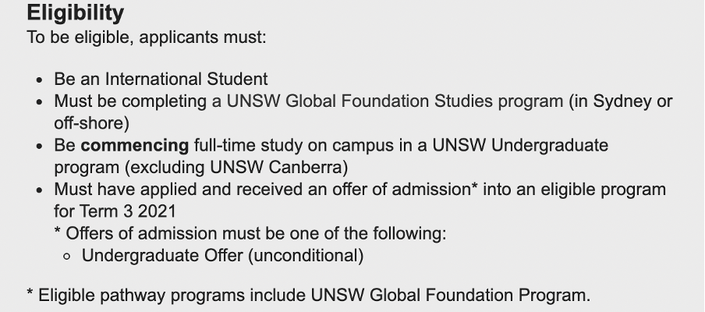Click 'To be eligible, applicants must:' text

(147, 37)
